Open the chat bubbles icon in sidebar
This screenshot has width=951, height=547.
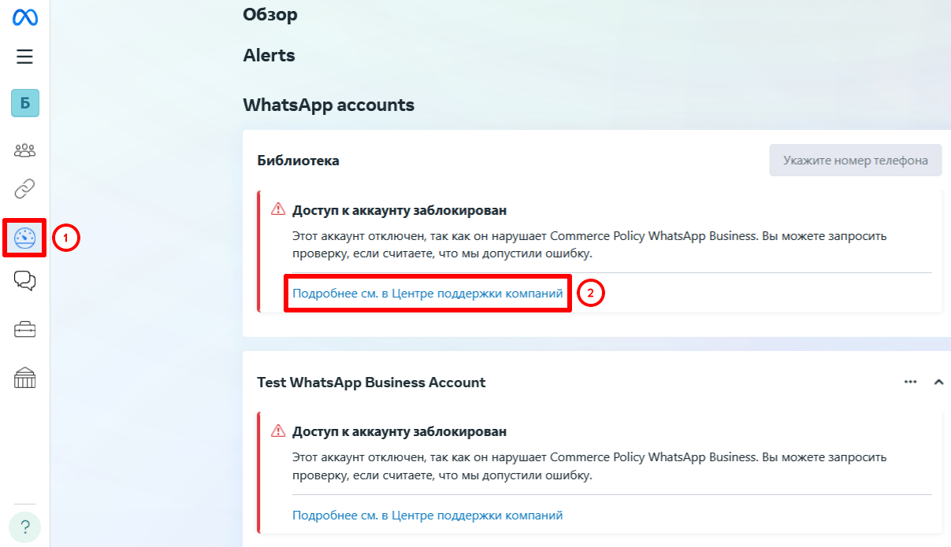coord(25,281)
